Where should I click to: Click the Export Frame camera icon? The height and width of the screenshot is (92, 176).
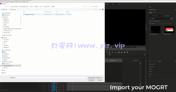coord(124,52)
